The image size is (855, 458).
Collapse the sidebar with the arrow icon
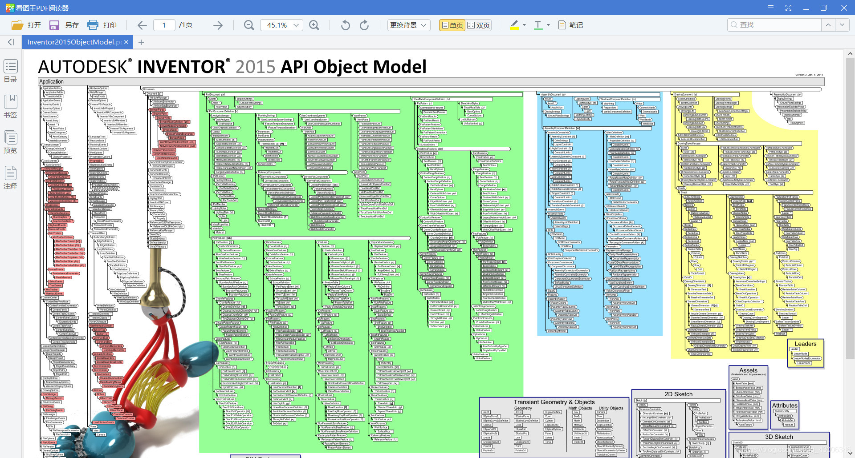coord(11,42)
